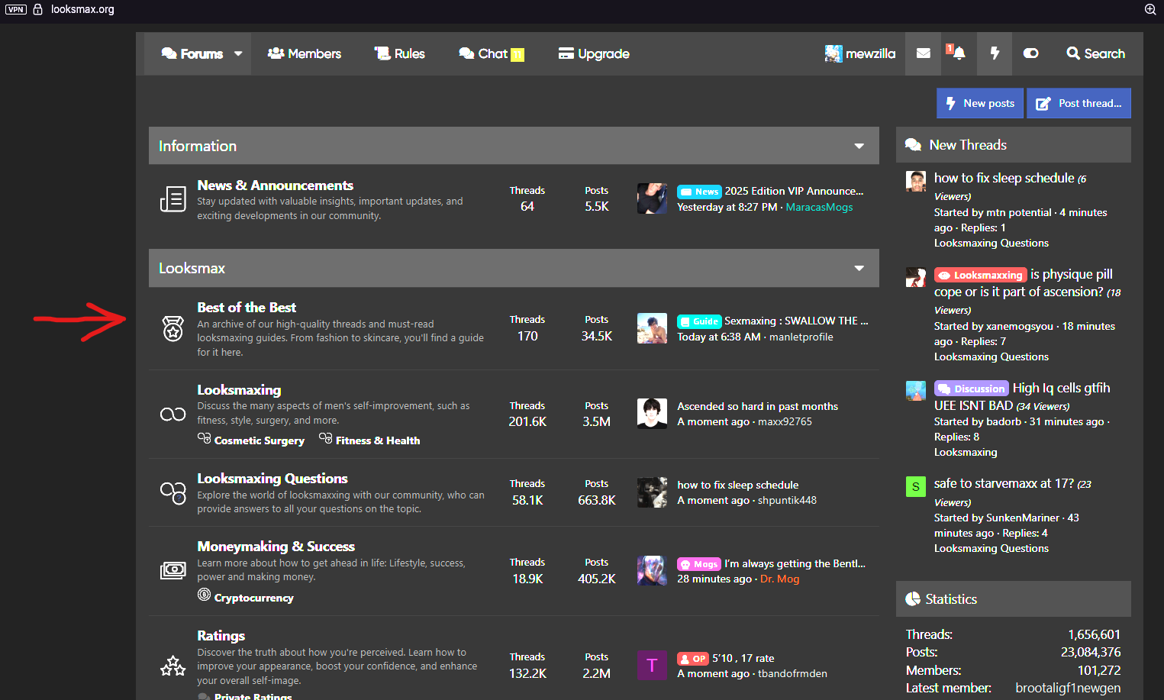
Task: Go to the Rules page
Action: 399,53
